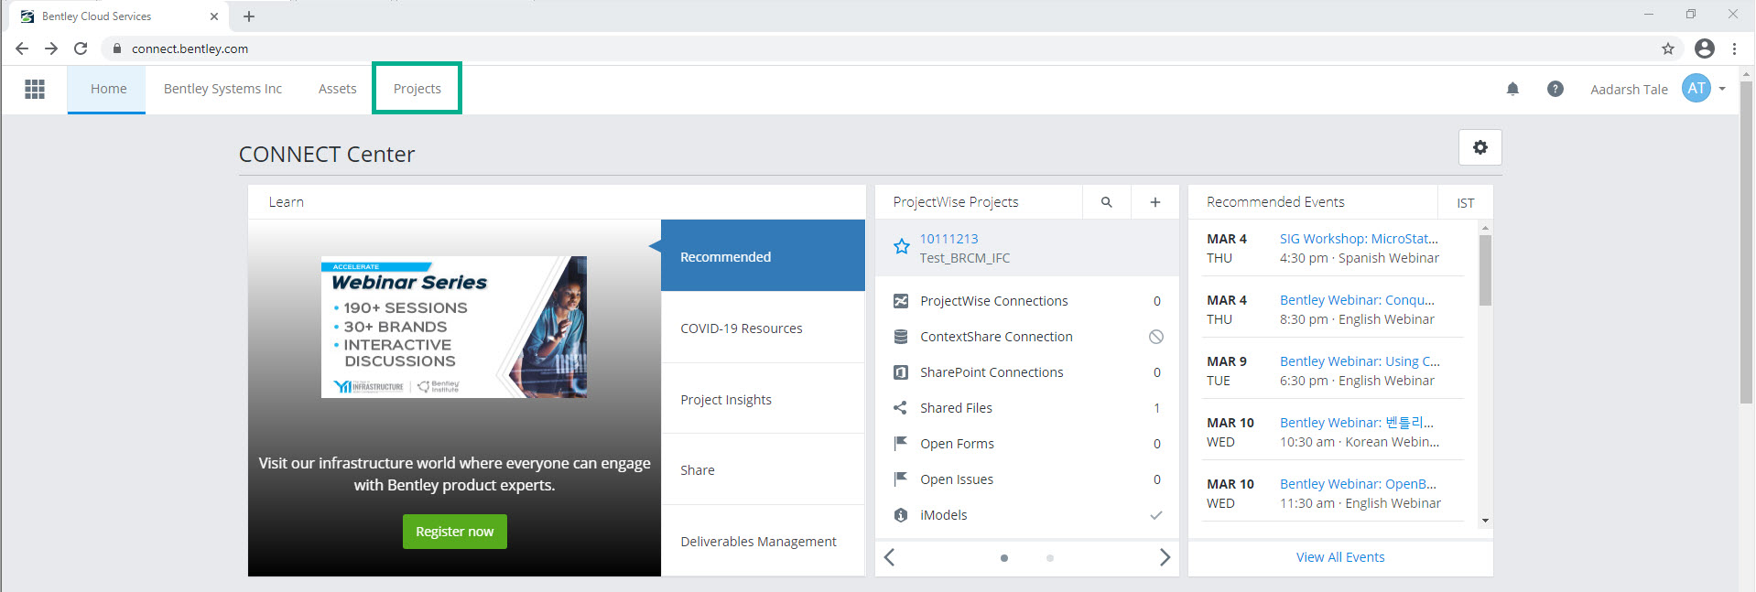Image resolution: width=1756 pixels, height=592 pixels.
Task: Open the Chrome three-dot menu
Action: pyautogui.click(x=1735, y=48)
